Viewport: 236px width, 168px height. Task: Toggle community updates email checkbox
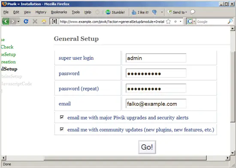click(62, 129)
